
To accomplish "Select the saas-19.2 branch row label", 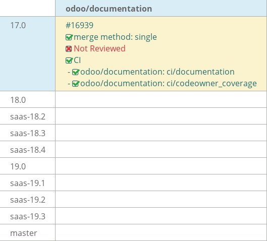I will (28, 200).
